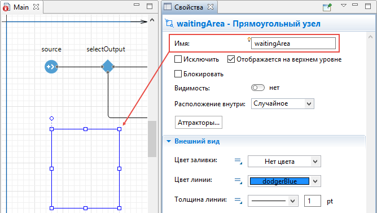Collapse the Внешний вид section
Viewport: 377px width, 213px height.
tap(169, 141)
